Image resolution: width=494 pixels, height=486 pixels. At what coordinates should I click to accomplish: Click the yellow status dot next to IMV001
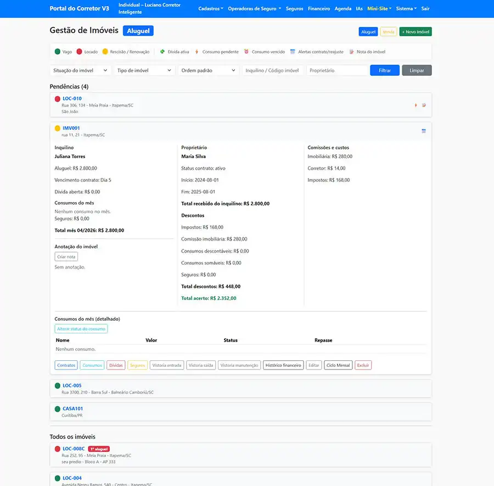(57, 127)
